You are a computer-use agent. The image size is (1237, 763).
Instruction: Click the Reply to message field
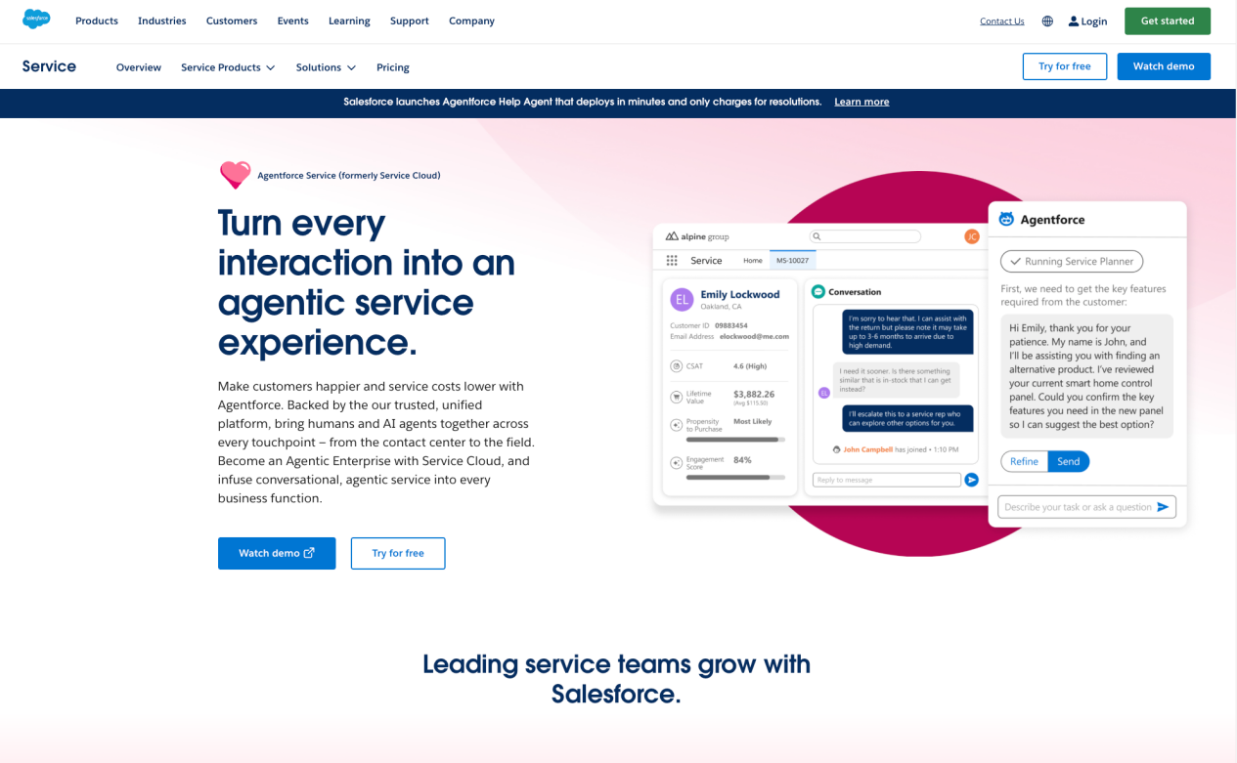(887, 480)
